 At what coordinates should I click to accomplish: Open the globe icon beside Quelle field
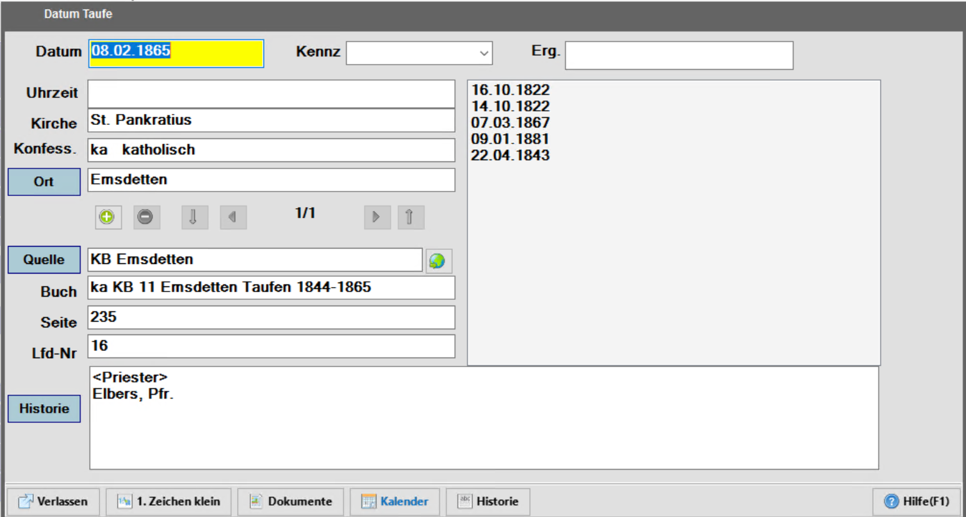pyautogui.click(x=439, y=261)
